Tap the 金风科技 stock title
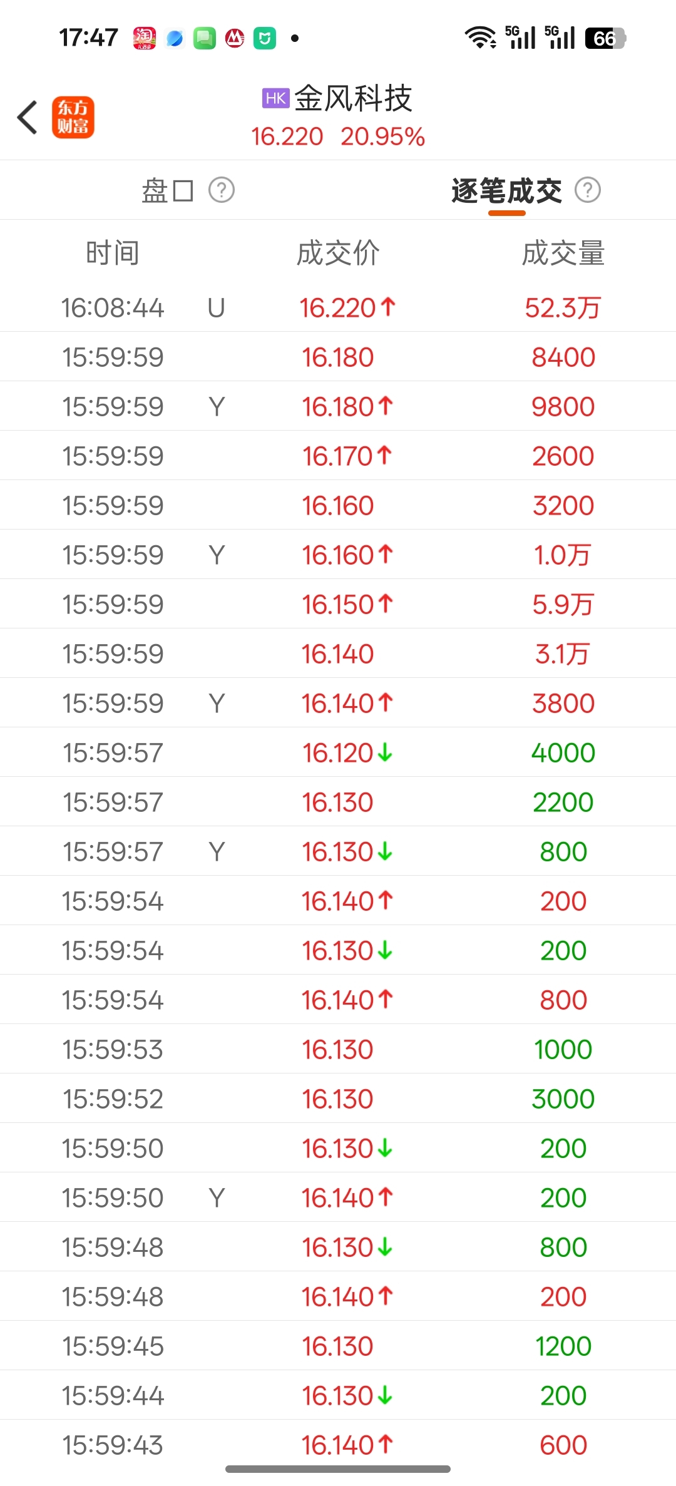 point(353,98)
